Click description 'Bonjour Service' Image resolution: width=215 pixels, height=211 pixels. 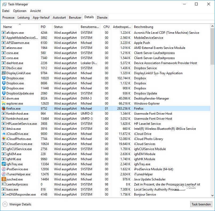[x=145, y=195]
